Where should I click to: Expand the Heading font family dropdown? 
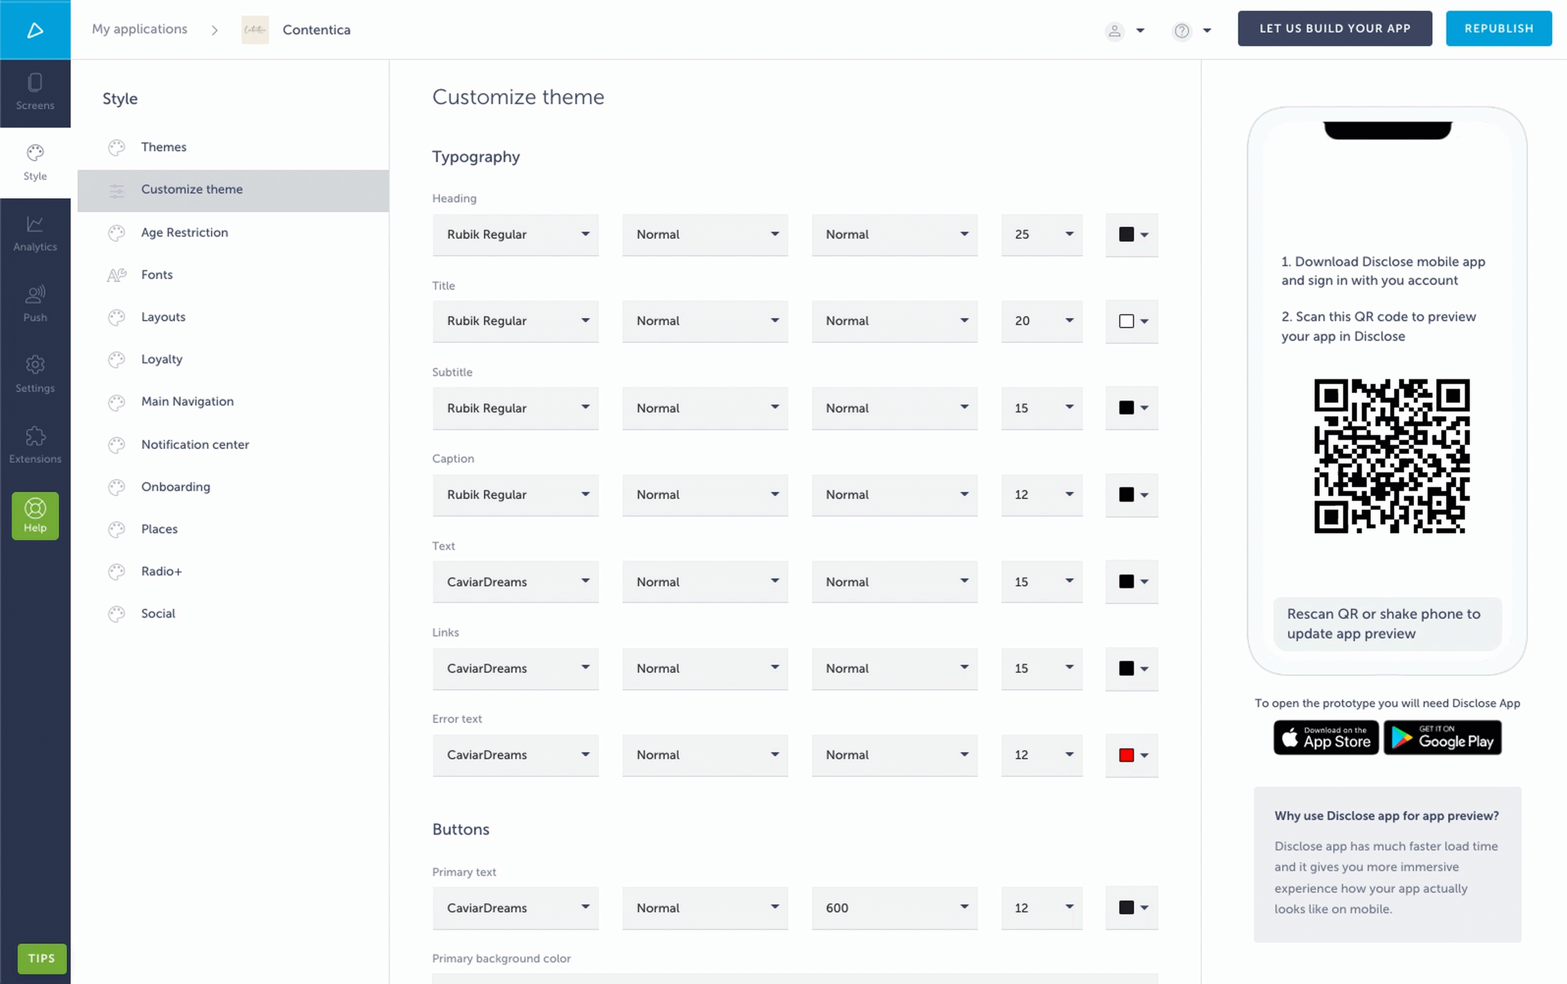tap(515, 234)
